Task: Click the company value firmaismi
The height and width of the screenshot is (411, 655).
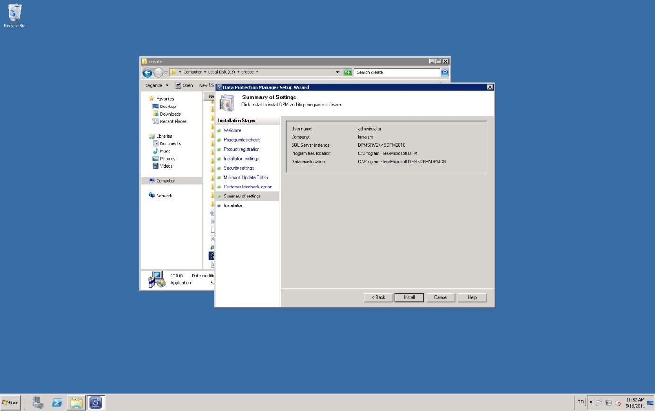Action: point(365,137)
